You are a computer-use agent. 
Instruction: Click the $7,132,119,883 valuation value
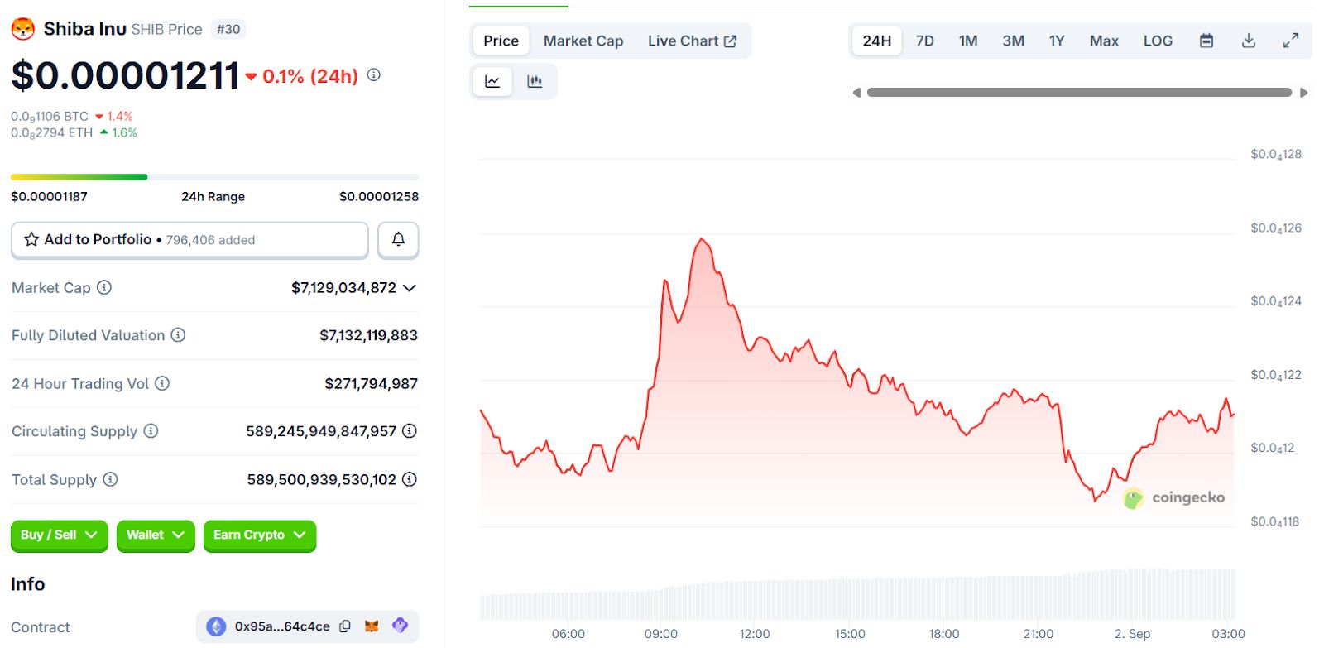pyautogui.click(x=368, y=335)
